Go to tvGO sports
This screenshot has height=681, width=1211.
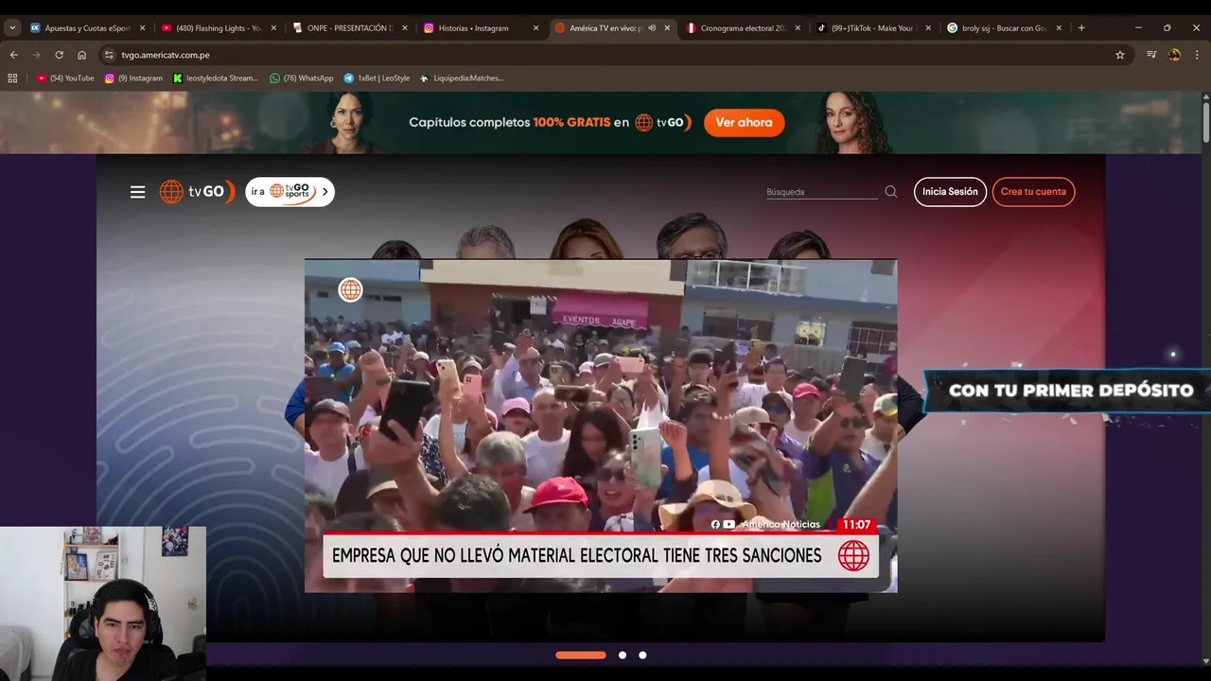click(290, 192)
